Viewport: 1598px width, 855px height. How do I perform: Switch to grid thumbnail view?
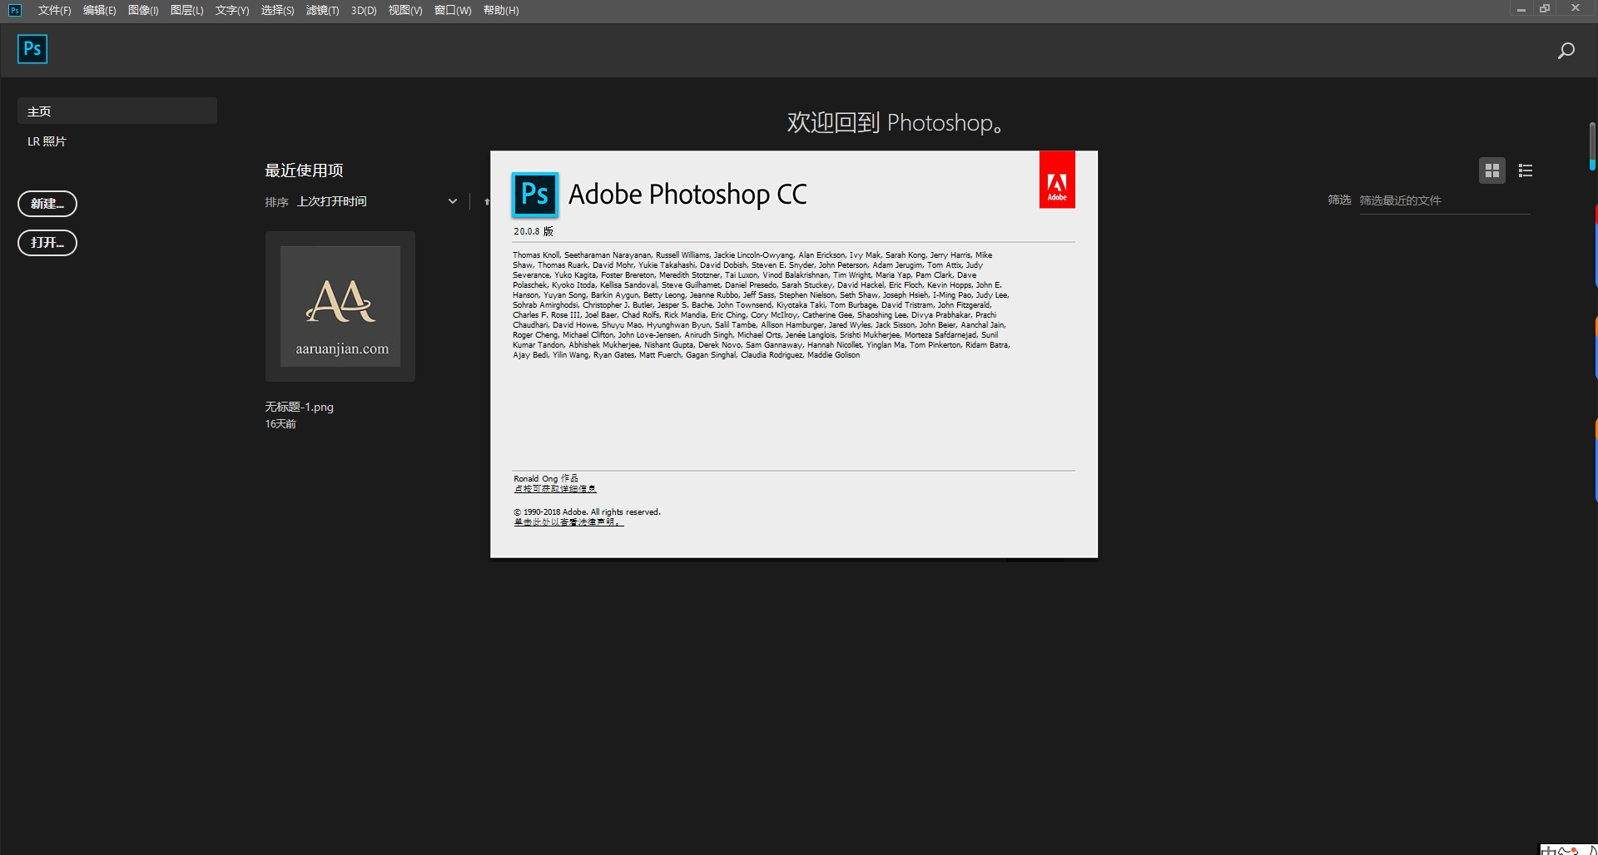click(1491, 171)
